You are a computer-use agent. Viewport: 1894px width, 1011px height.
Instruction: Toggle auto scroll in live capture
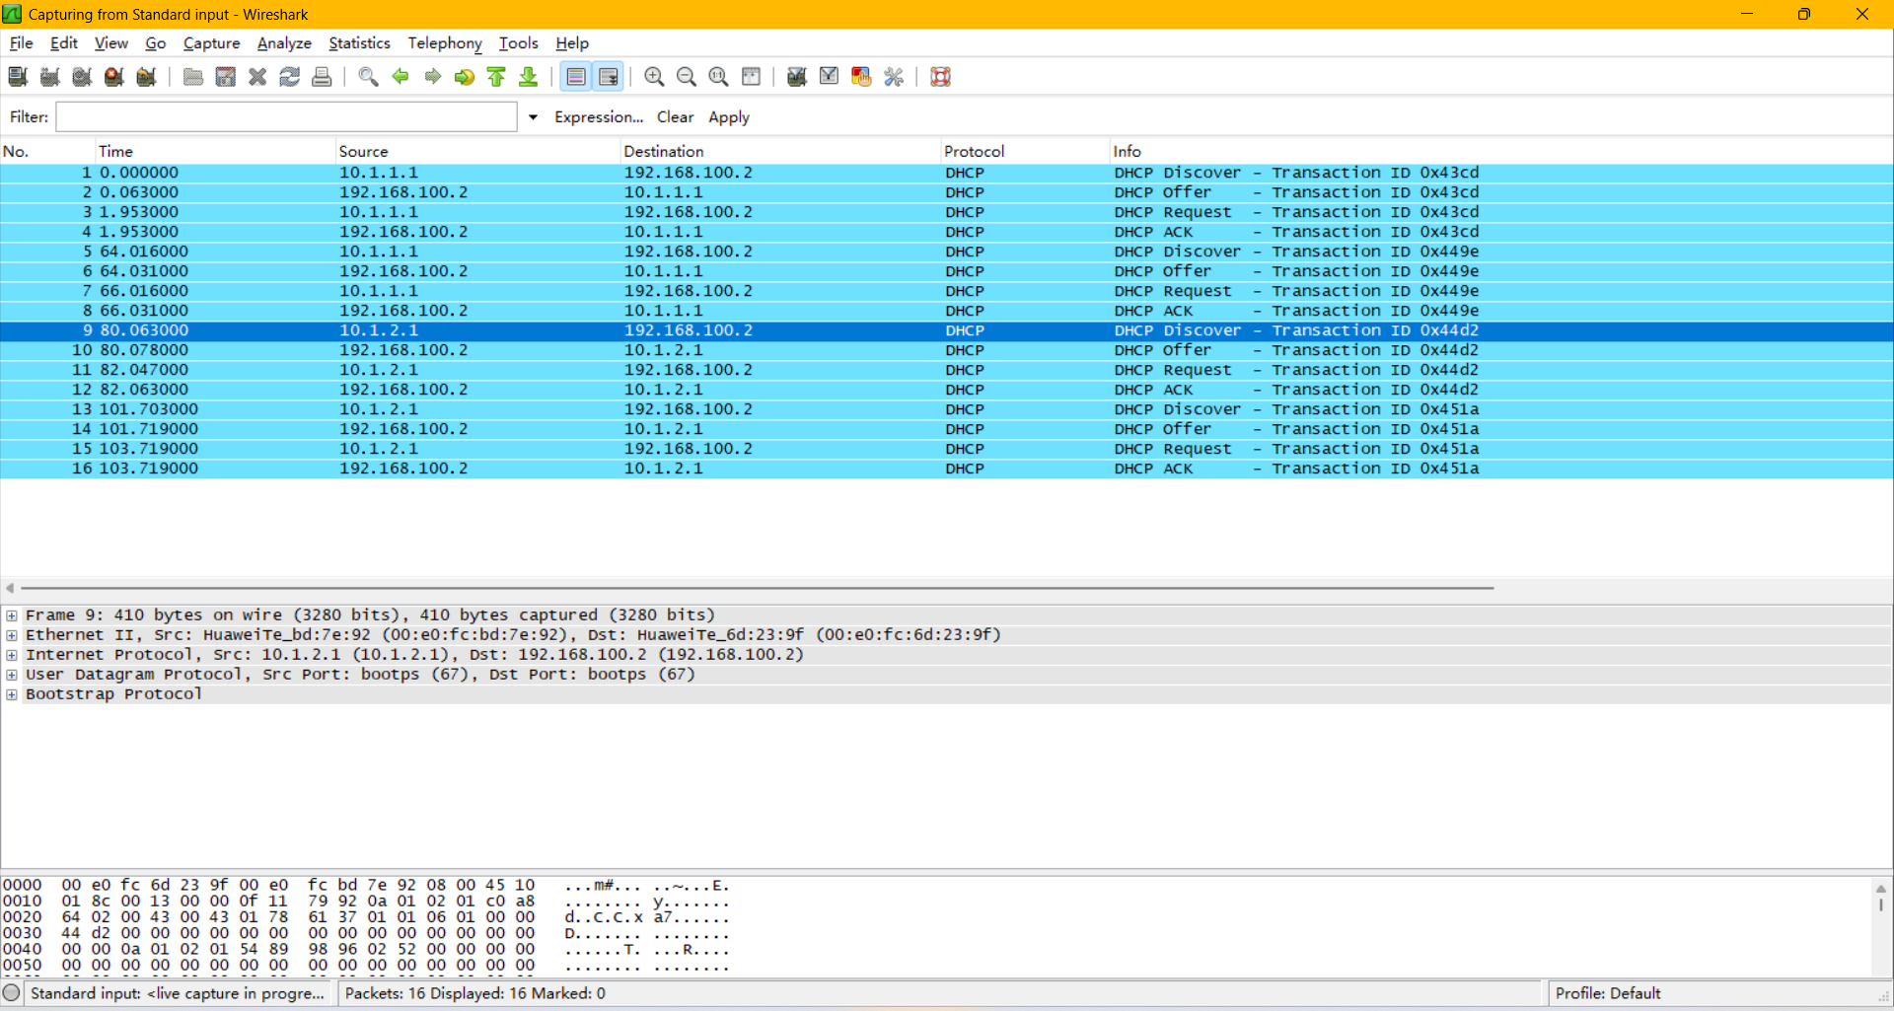coord(609,77)
